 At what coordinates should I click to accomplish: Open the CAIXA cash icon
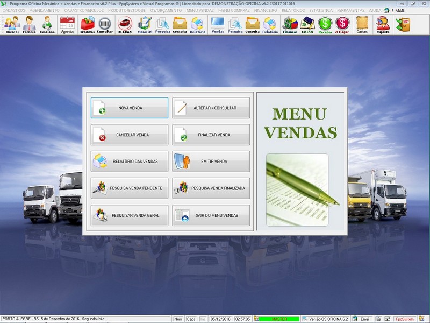tap(307, 25)
